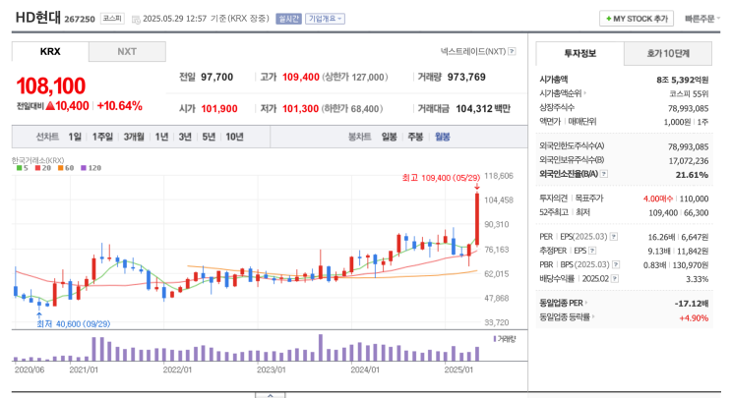Screen dimensions: 731x398
Task: Open the help icon beside 배당수익률 2025.02
Action: coord(615,278)
